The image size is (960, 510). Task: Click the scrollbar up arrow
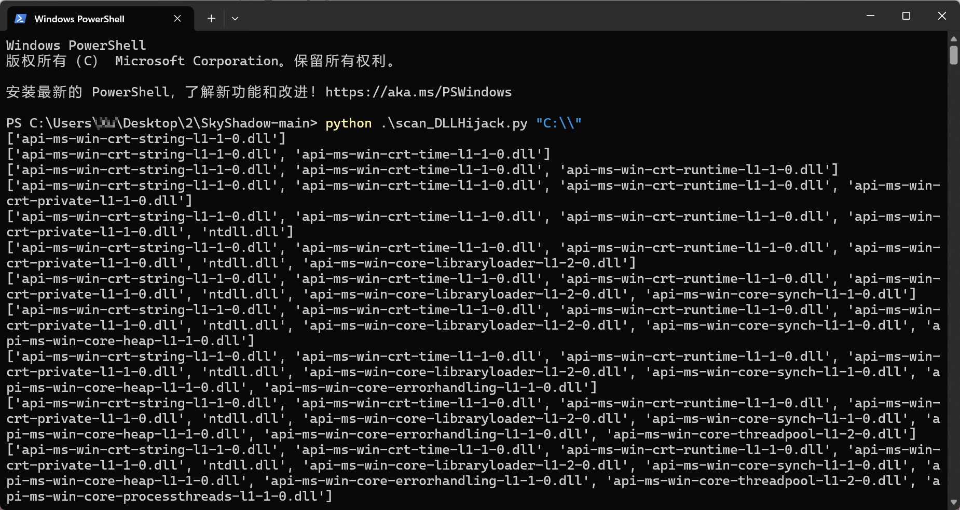[953, 39]
